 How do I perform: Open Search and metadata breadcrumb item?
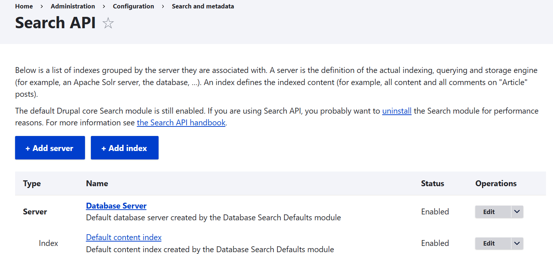[x=203, y=6]
